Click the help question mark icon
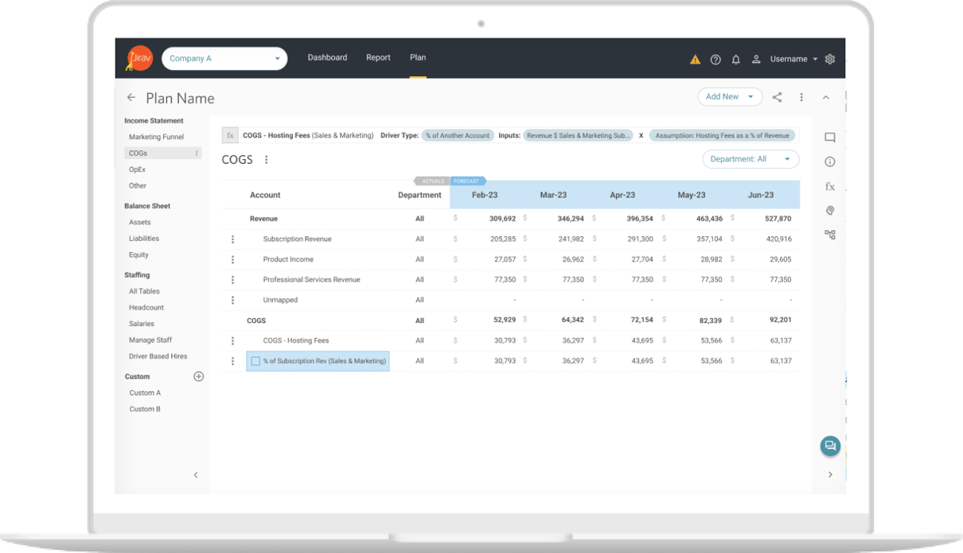 (x=715, y=59)
